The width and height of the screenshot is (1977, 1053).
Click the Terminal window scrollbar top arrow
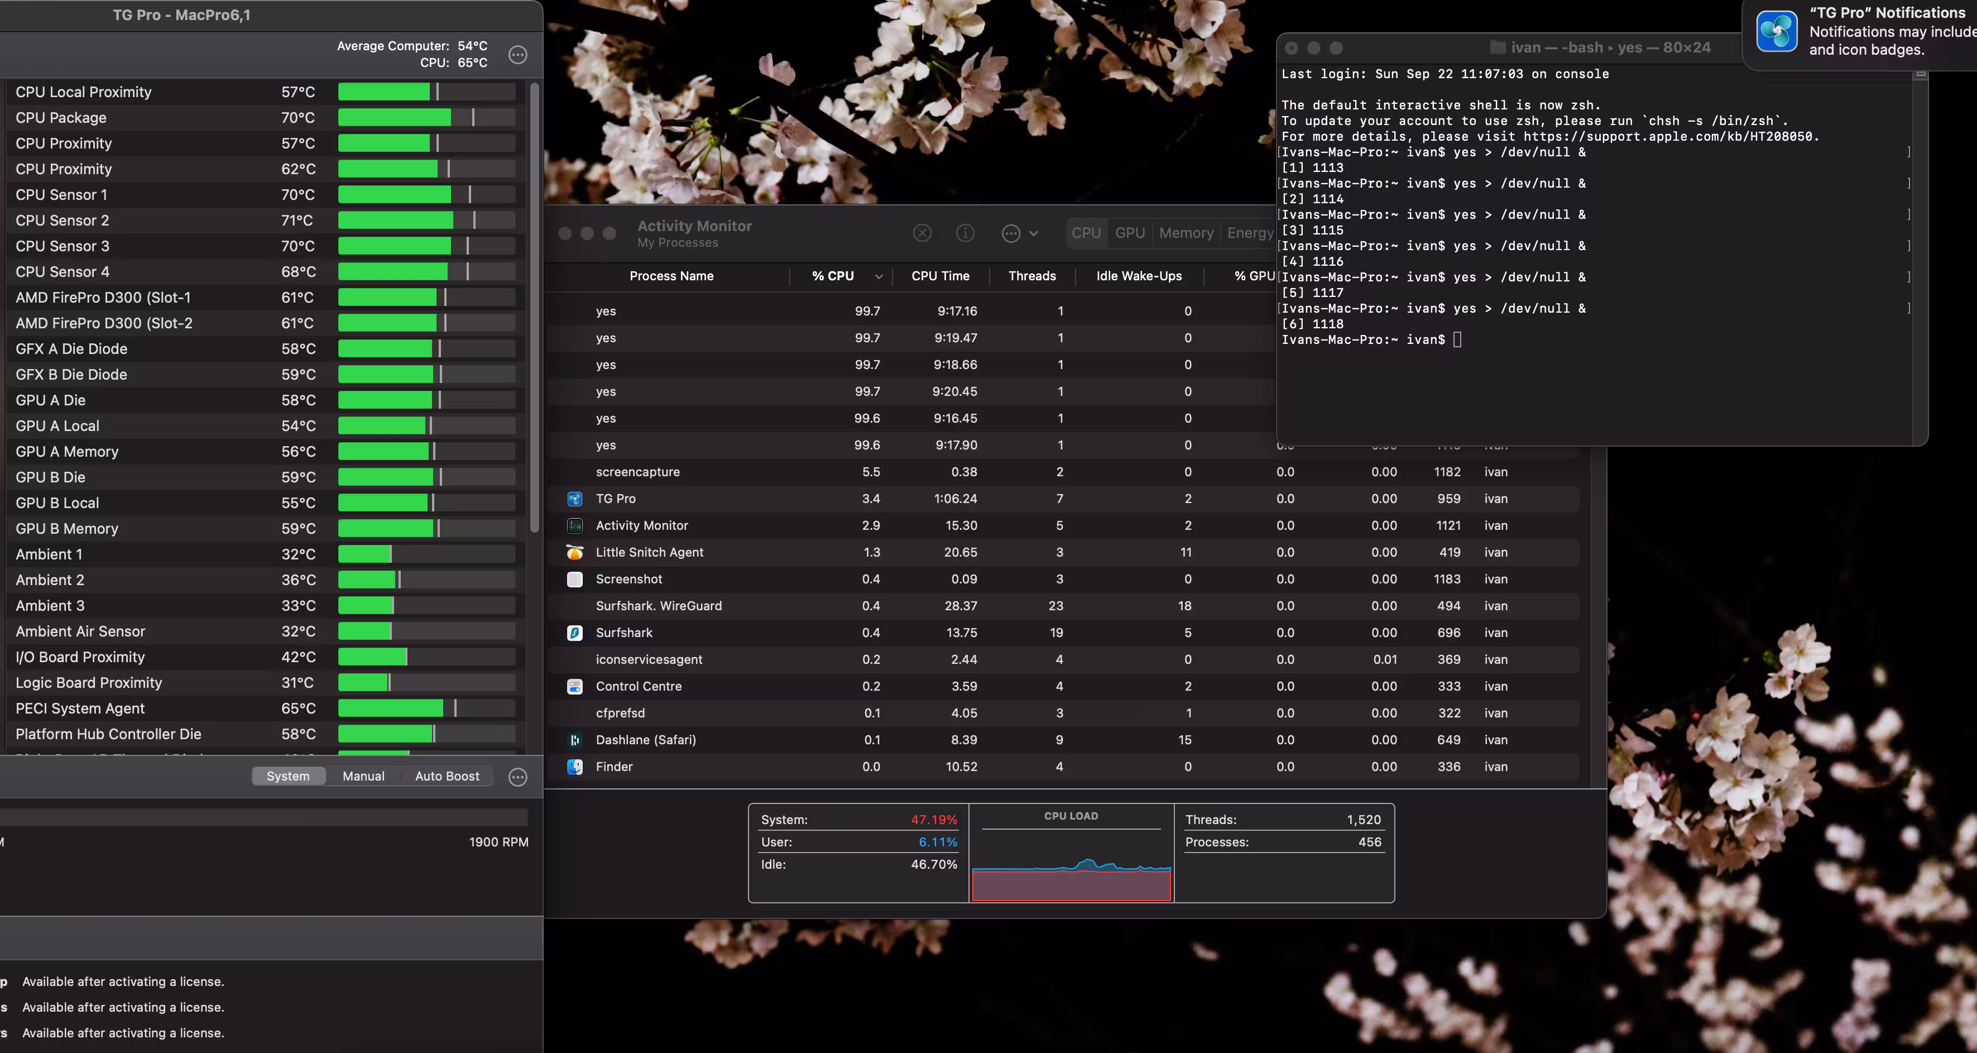coord(1921,74)
